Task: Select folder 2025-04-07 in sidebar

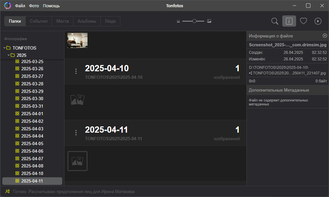Action: tap(32, 159)
